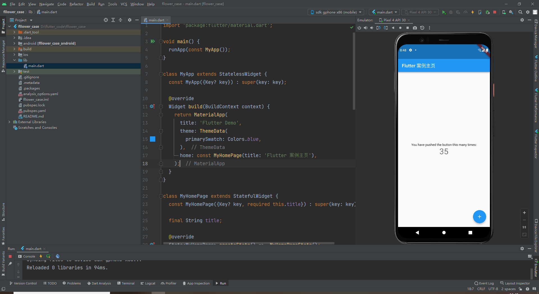Open emulator snapshots icon
The width and height of the screenshot is (539, 294).
point(422,28)
